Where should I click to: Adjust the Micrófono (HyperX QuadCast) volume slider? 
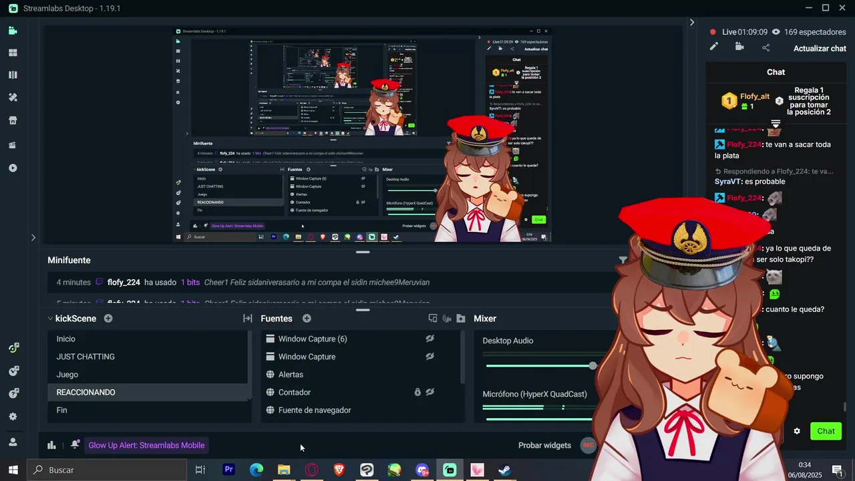coord(540,419)
